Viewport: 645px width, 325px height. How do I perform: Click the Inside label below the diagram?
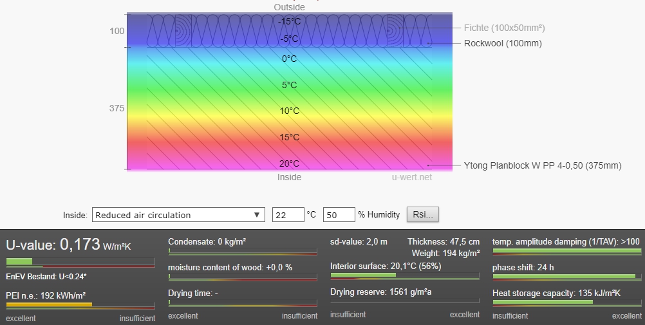coord(289,178)
